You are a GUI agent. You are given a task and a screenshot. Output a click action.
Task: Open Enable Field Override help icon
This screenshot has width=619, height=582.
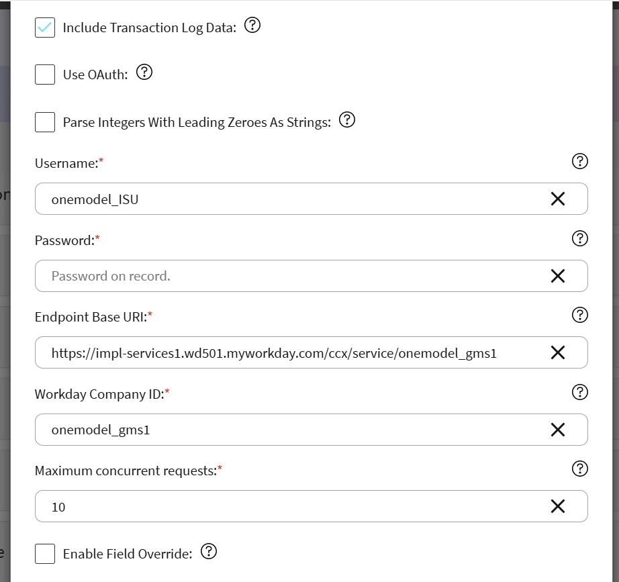(209, 552)
